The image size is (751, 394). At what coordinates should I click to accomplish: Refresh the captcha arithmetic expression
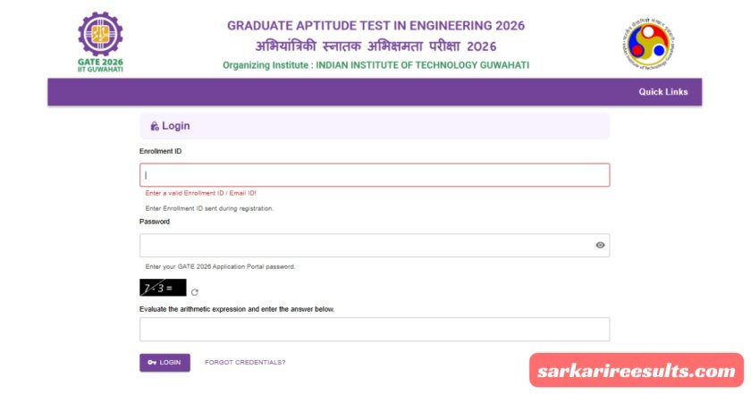[x=195, y=291]
